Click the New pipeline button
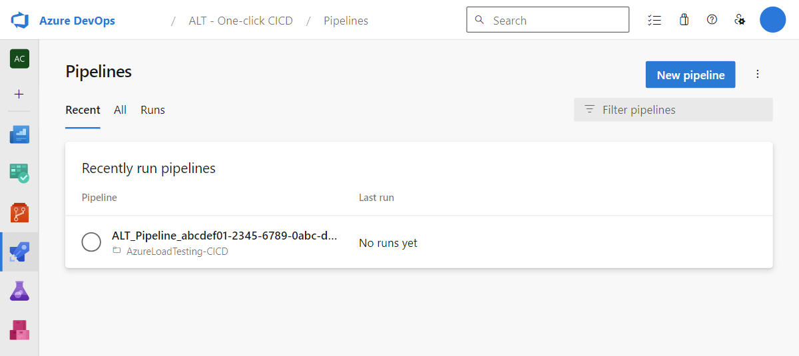The image size is (799, 356). click(690, 75)
